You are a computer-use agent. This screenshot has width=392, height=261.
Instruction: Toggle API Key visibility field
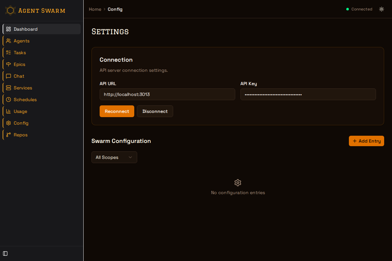[308, 94]
